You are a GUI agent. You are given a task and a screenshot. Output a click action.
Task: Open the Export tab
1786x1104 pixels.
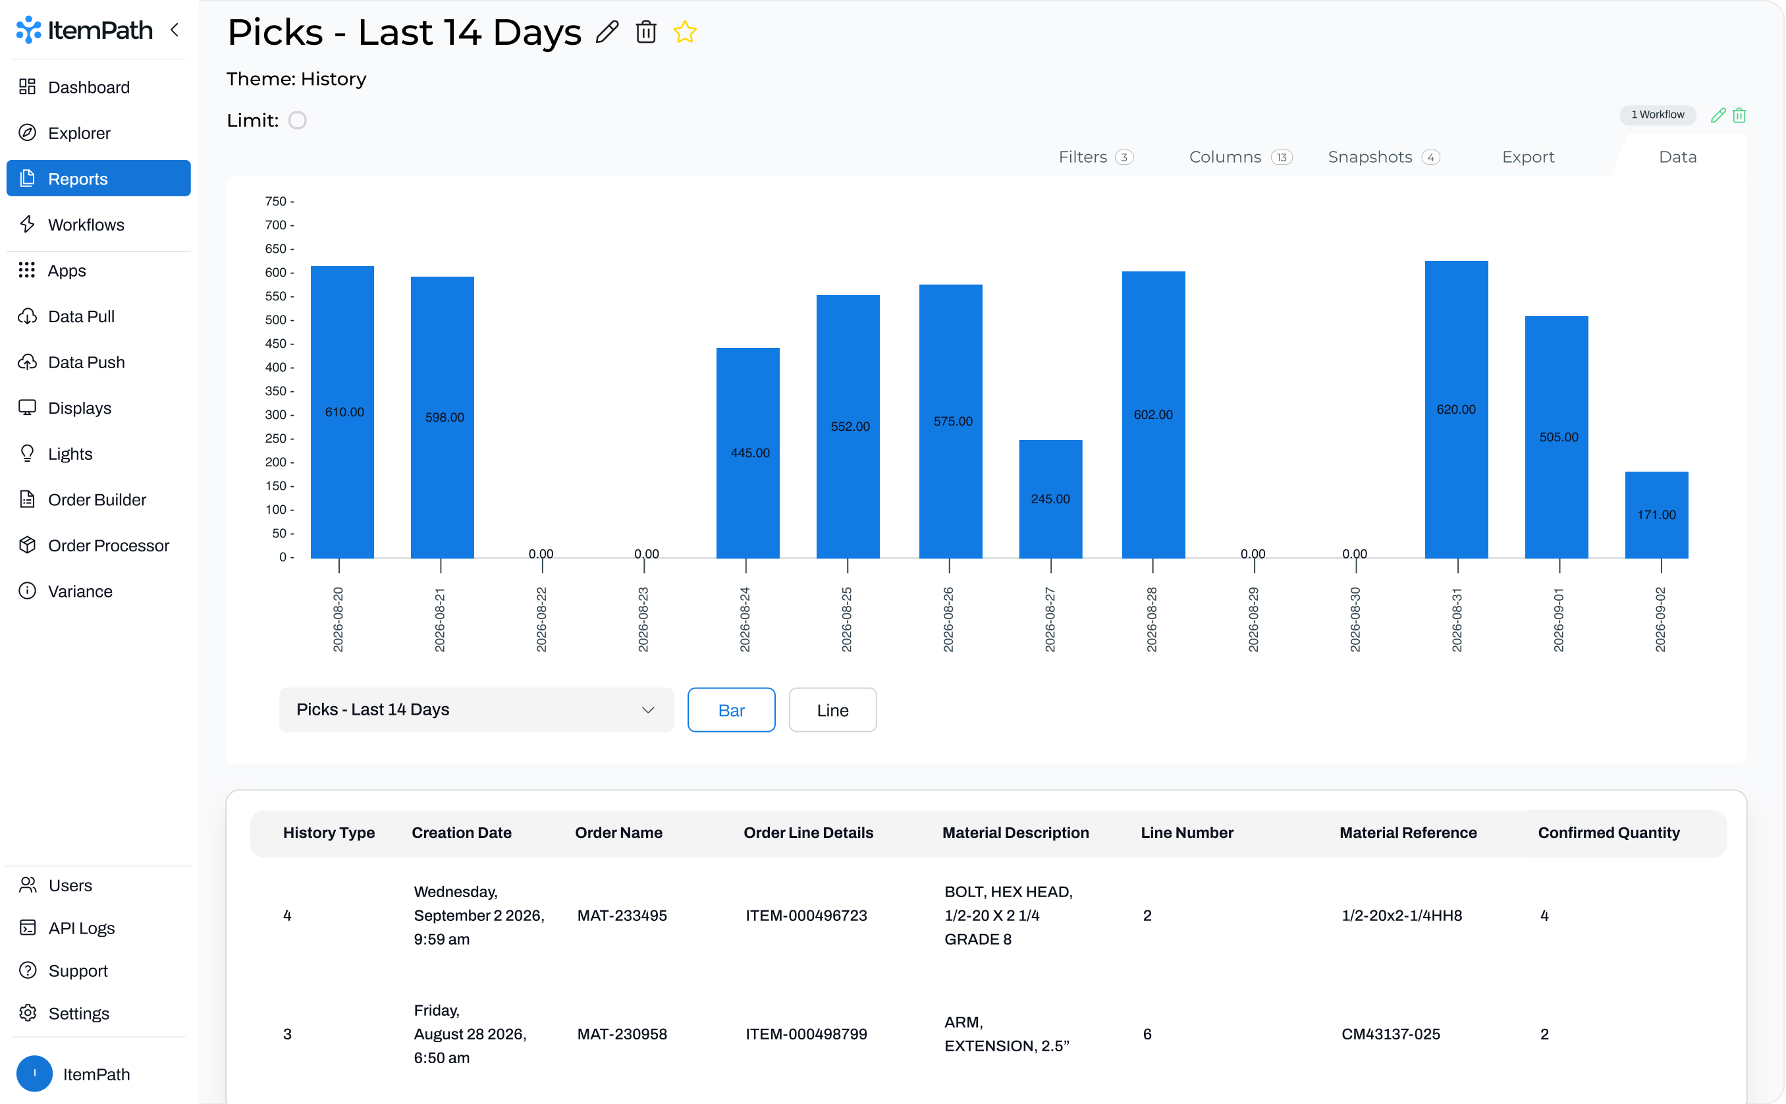click(x=1528, y=157)
